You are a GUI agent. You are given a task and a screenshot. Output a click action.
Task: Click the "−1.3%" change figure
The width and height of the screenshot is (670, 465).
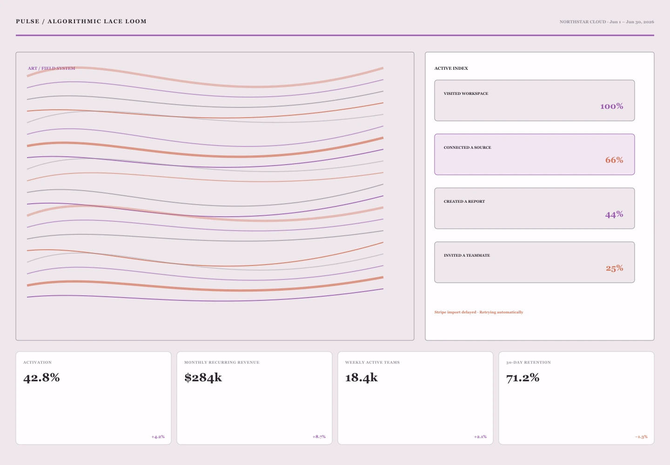tap(641, 437)
